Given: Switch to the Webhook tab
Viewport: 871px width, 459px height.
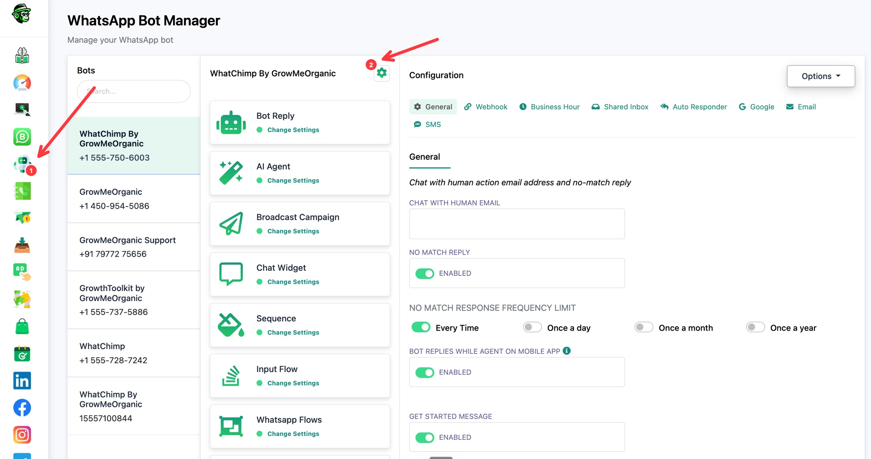Looking at the screenshot, I should [486, 107].
